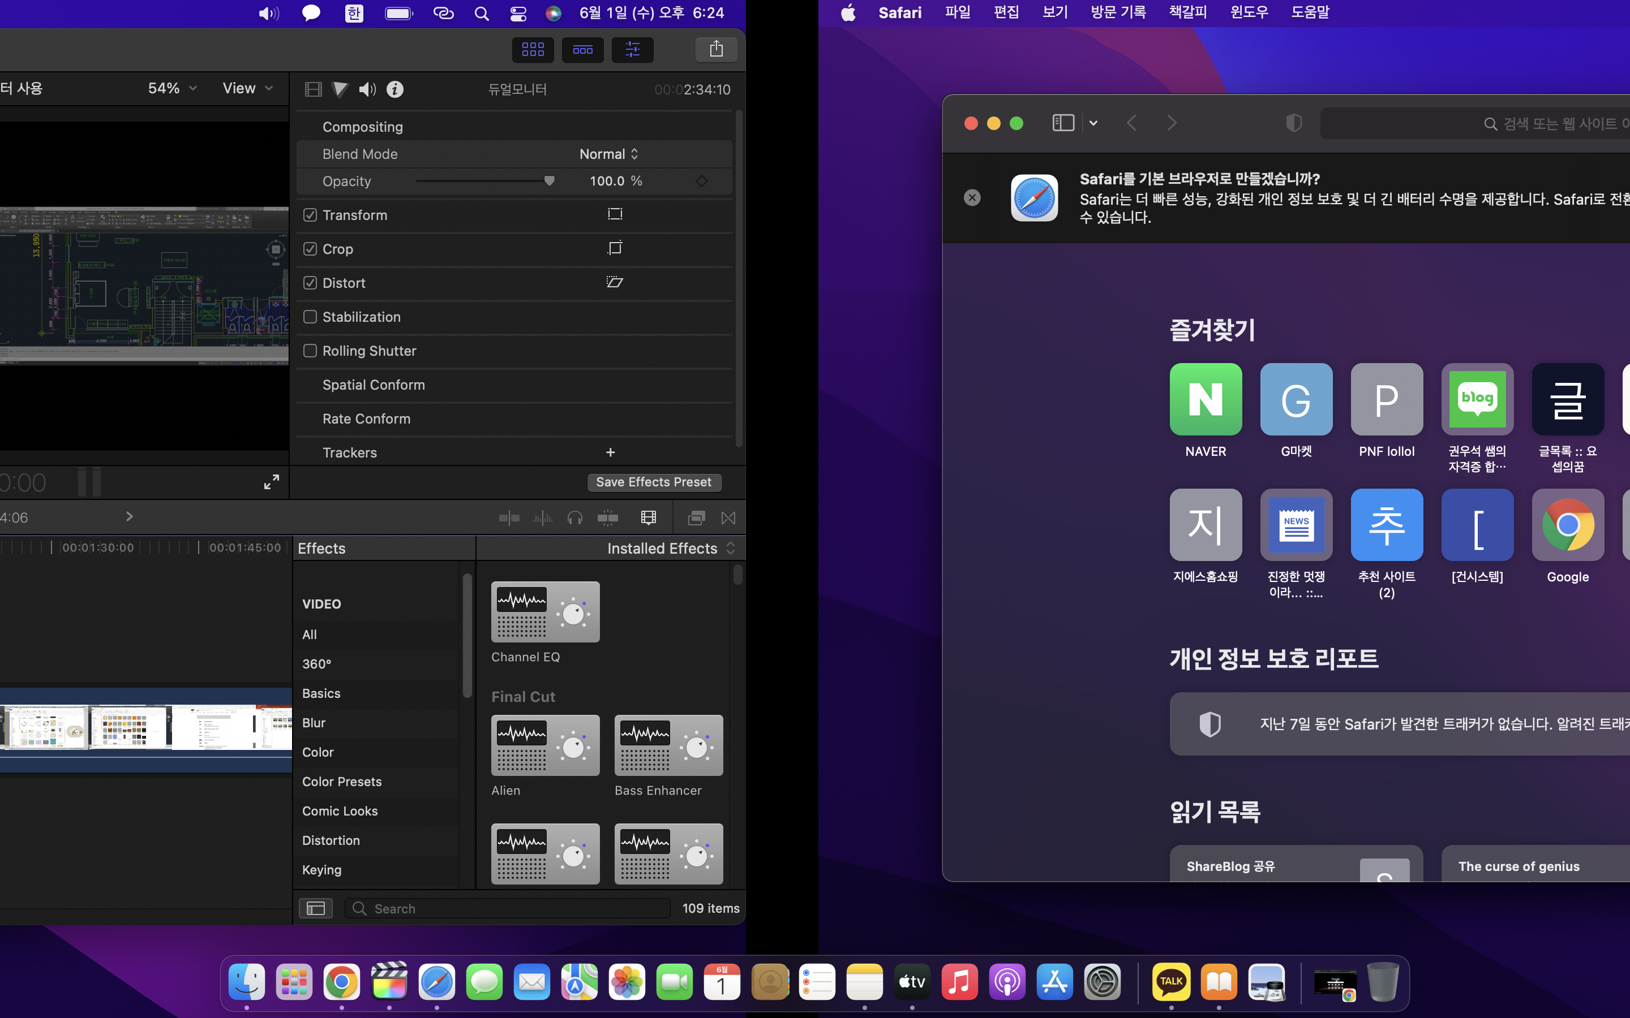
Task: Click the info inspector icon
Action: pos(396,89)
